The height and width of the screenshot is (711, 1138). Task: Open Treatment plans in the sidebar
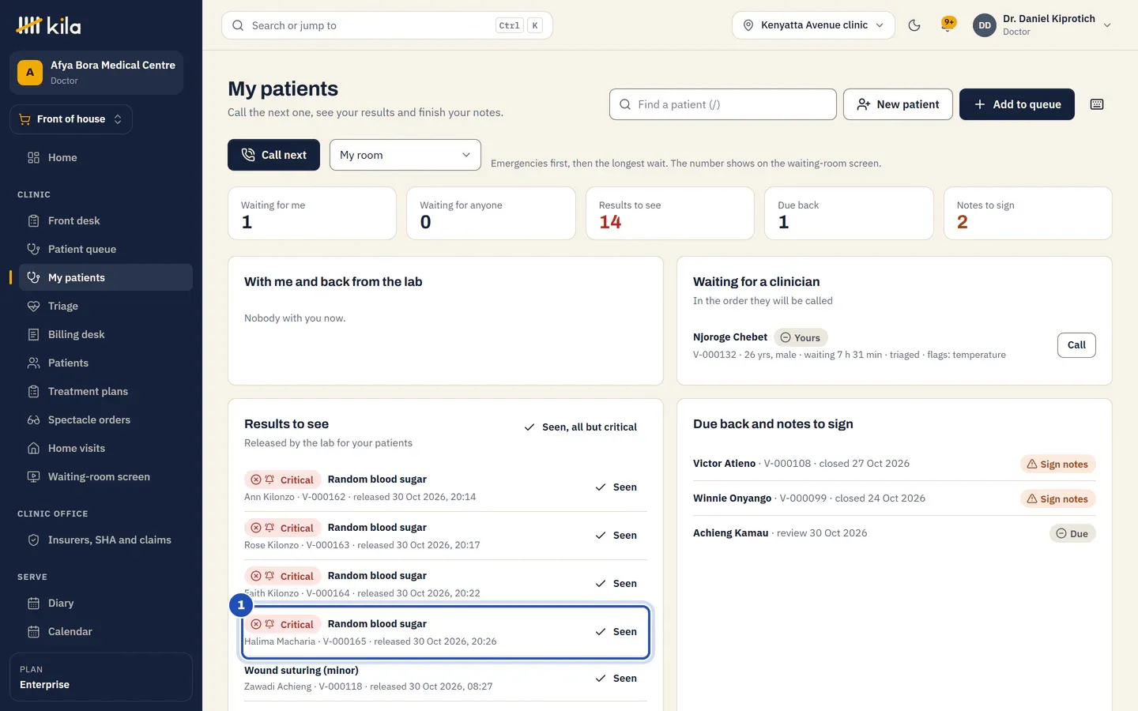106,391
